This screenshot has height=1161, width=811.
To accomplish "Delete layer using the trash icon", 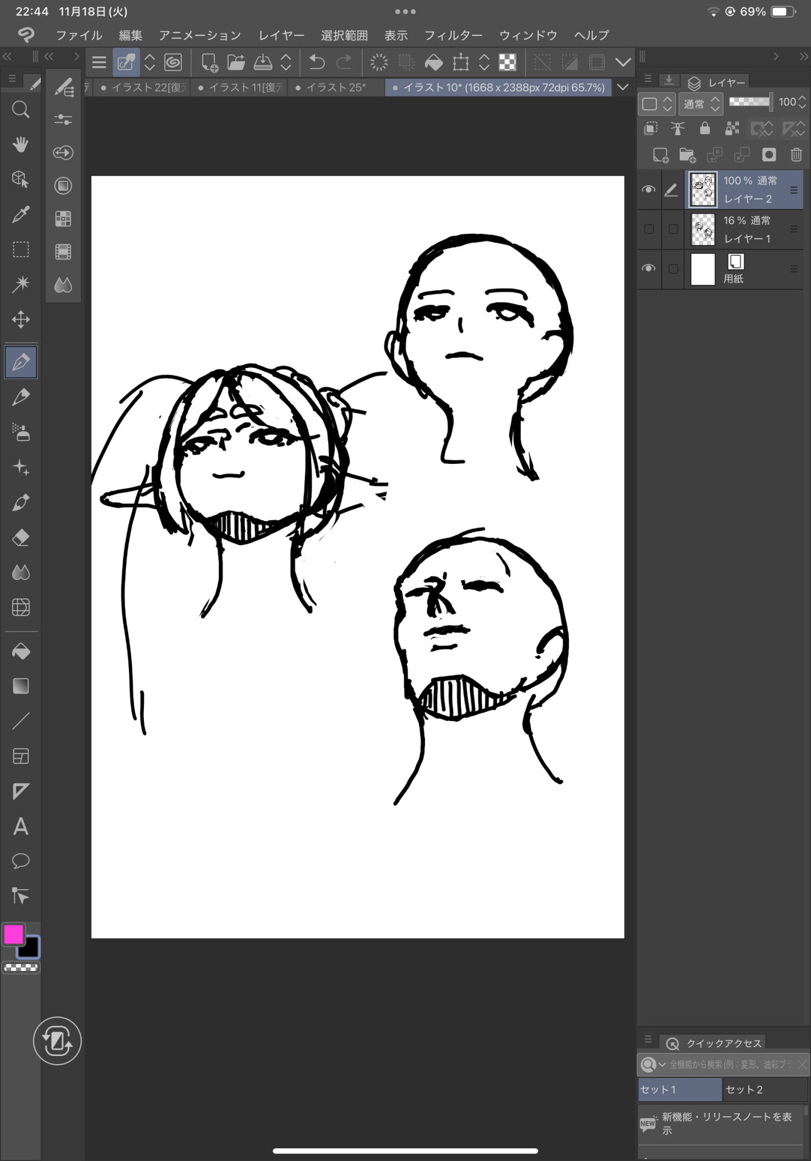I will click(796, 154).
